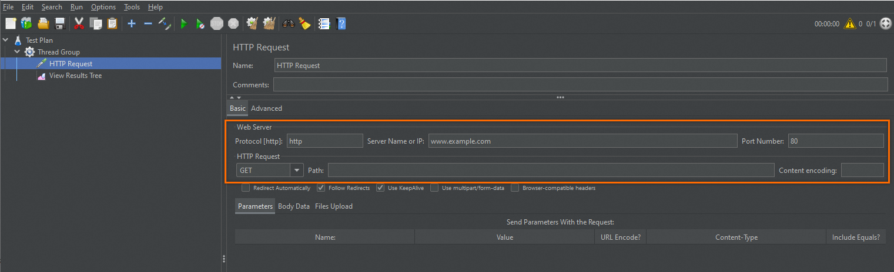This screenshot has width=894, height=272.
Task: Click the Stop test icon
Action: pyautogui.click(x=217, y=23)
